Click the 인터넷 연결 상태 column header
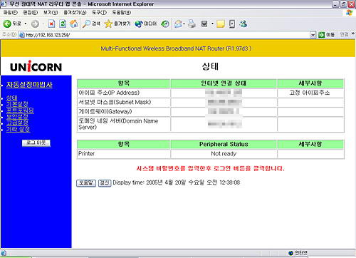The image size is (356, 258). (224, 83)
